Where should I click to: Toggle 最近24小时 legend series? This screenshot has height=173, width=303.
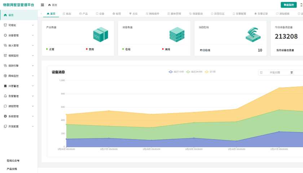[x=194, y=72]
